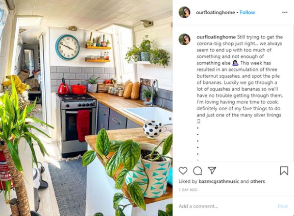Click the kitchen photo in the post
The image size is (294, 216).
[86, 108]
